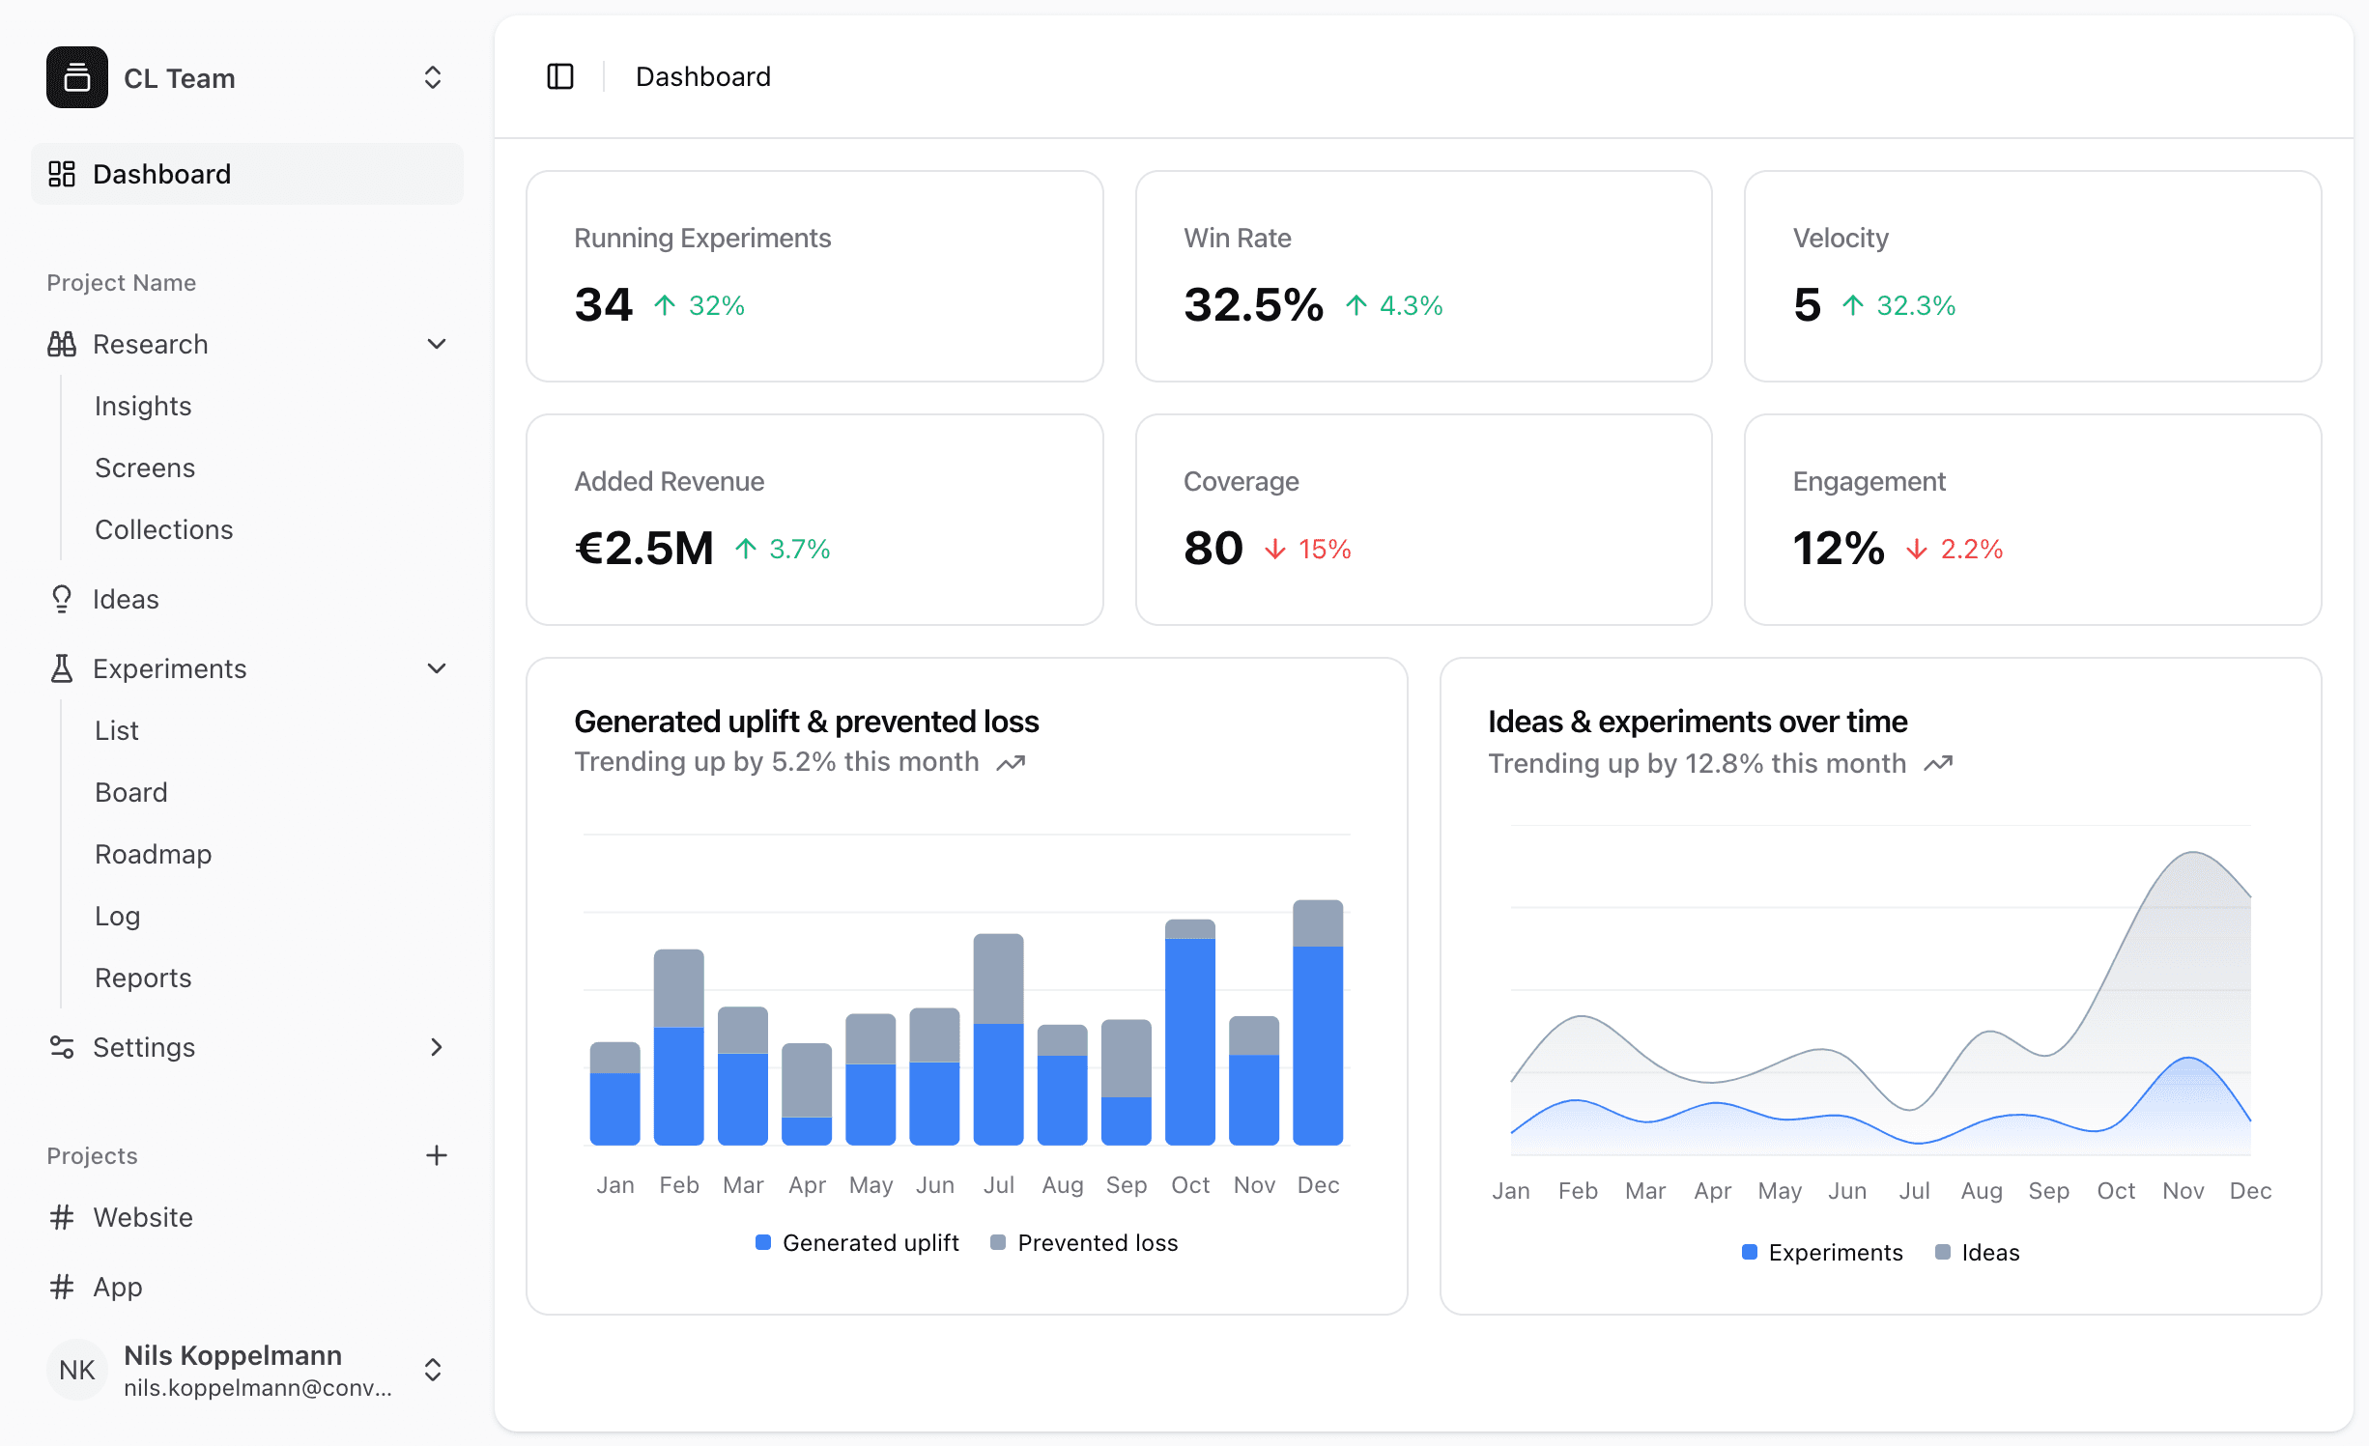
Task: Click the Win Rate value 32.5%
Action: [1253, 305]
